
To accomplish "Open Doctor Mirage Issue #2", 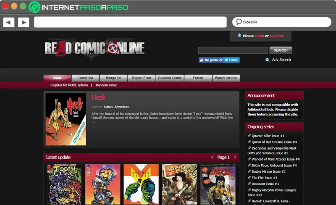I will click(x=268, y=171).
